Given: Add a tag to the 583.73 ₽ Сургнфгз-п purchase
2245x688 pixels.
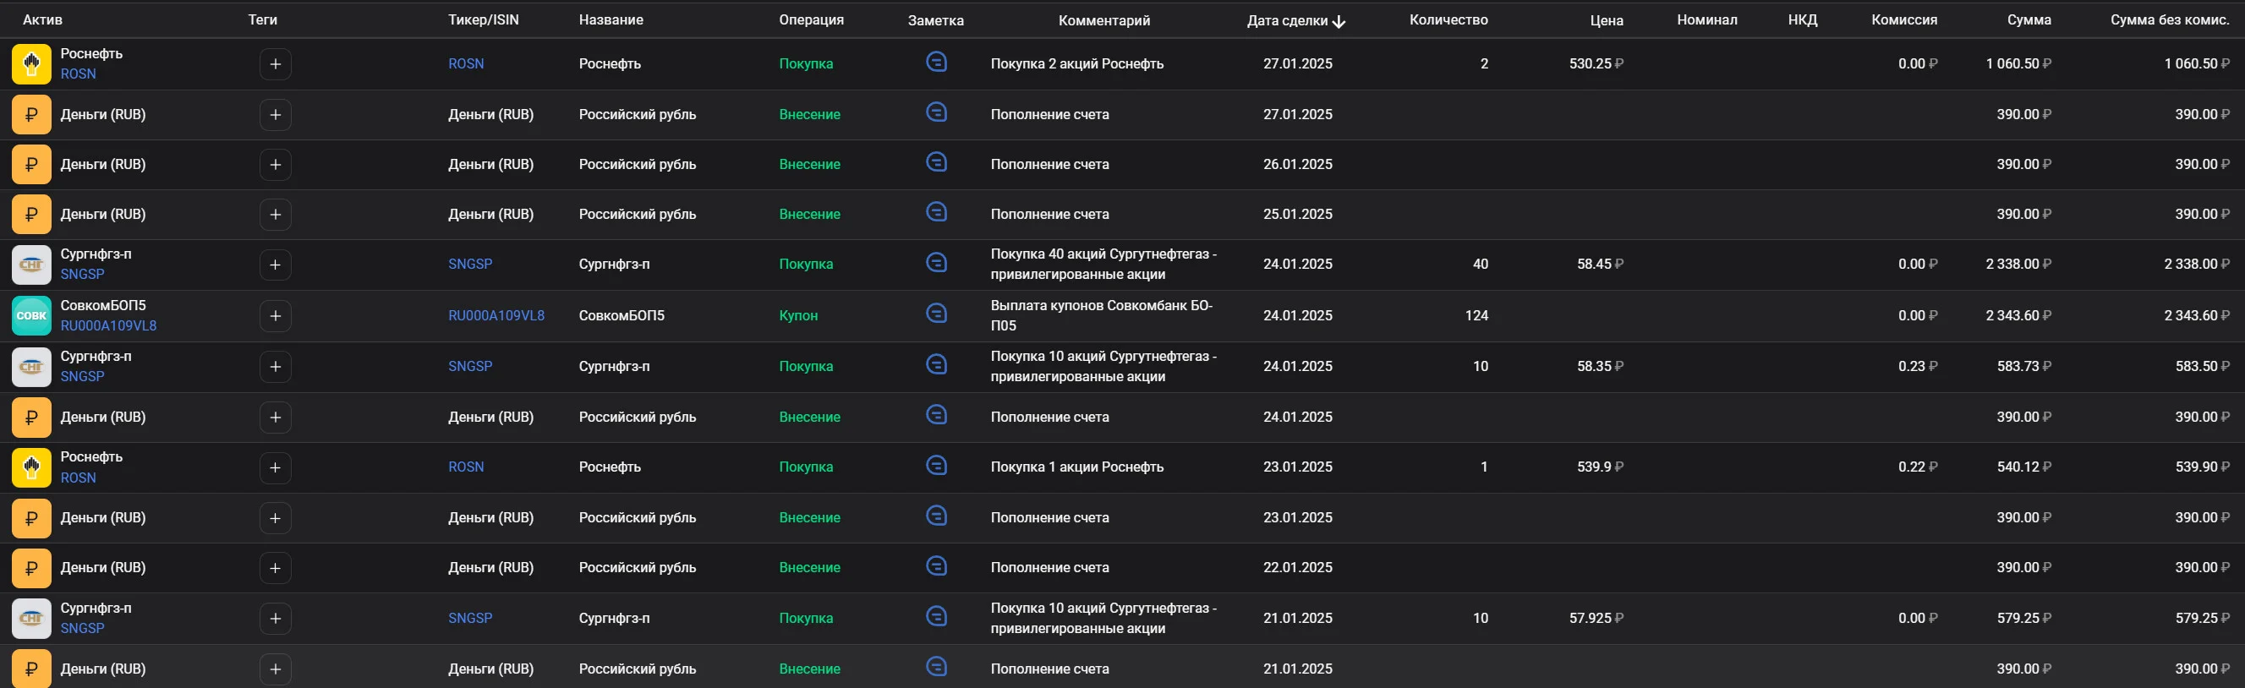Looking at the screenshot, I should pyautogui.click(x=276, y=367).
